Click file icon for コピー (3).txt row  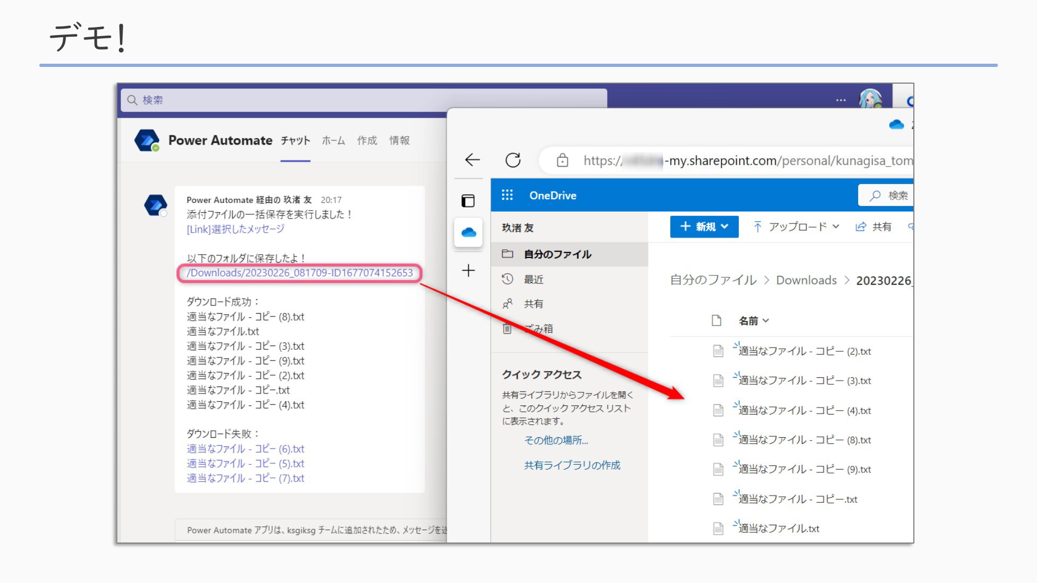click(x=718, y=381)
